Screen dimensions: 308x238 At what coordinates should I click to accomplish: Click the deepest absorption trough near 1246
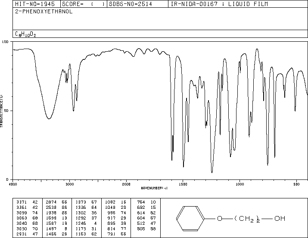click(212, 172)
